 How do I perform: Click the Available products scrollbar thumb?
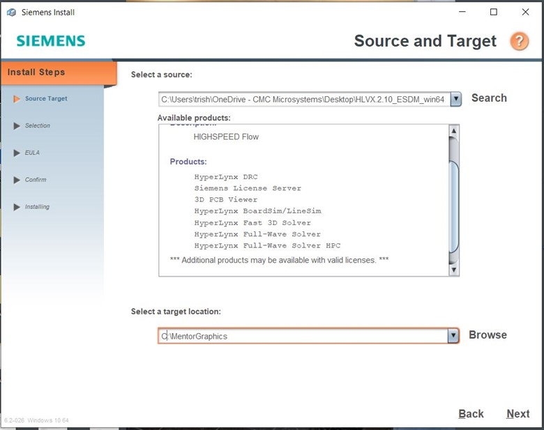click(x=454, y=206)
